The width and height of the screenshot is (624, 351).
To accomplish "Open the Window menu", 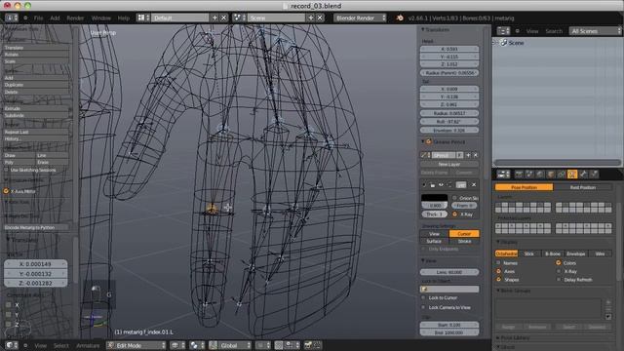I will (100, 18).
